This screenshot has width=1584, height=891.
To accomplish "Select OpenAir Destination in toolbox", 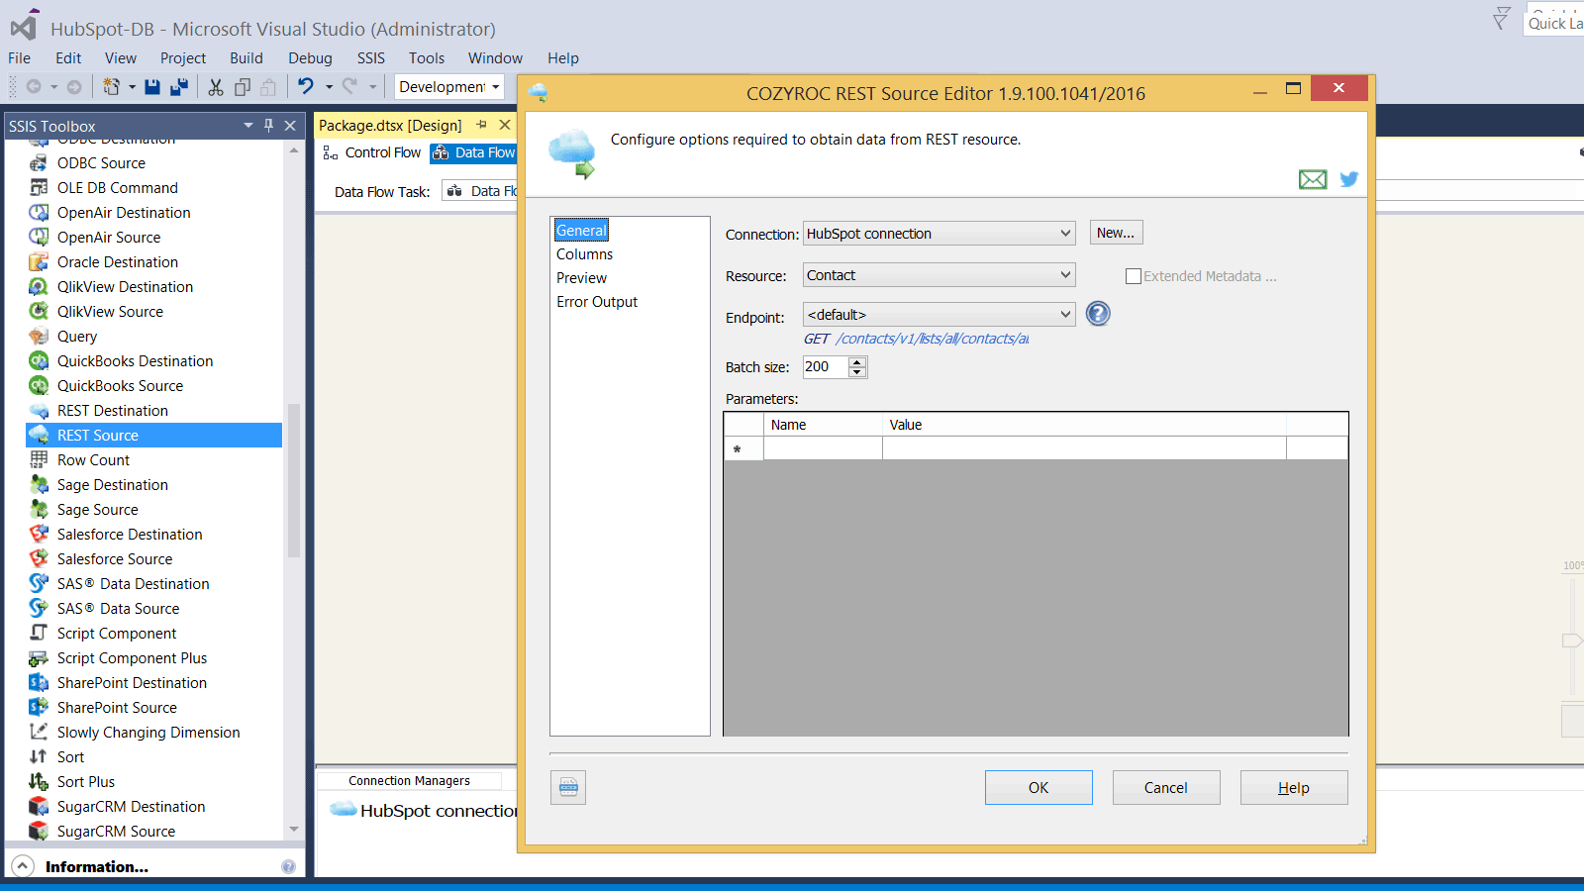I will coord(124,212).
